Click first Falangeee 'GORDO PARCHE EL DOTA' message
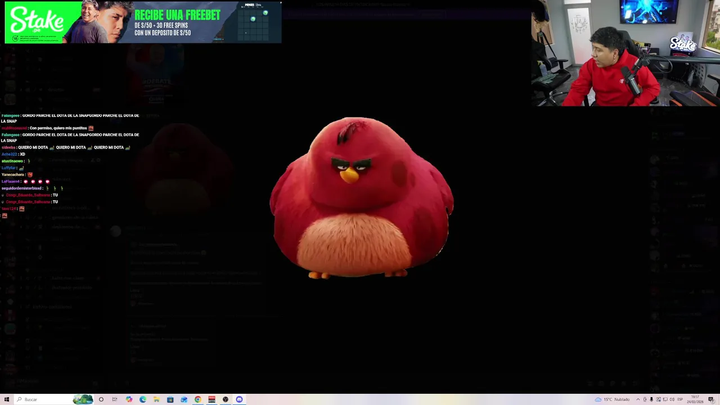 [x=70, y=118]
